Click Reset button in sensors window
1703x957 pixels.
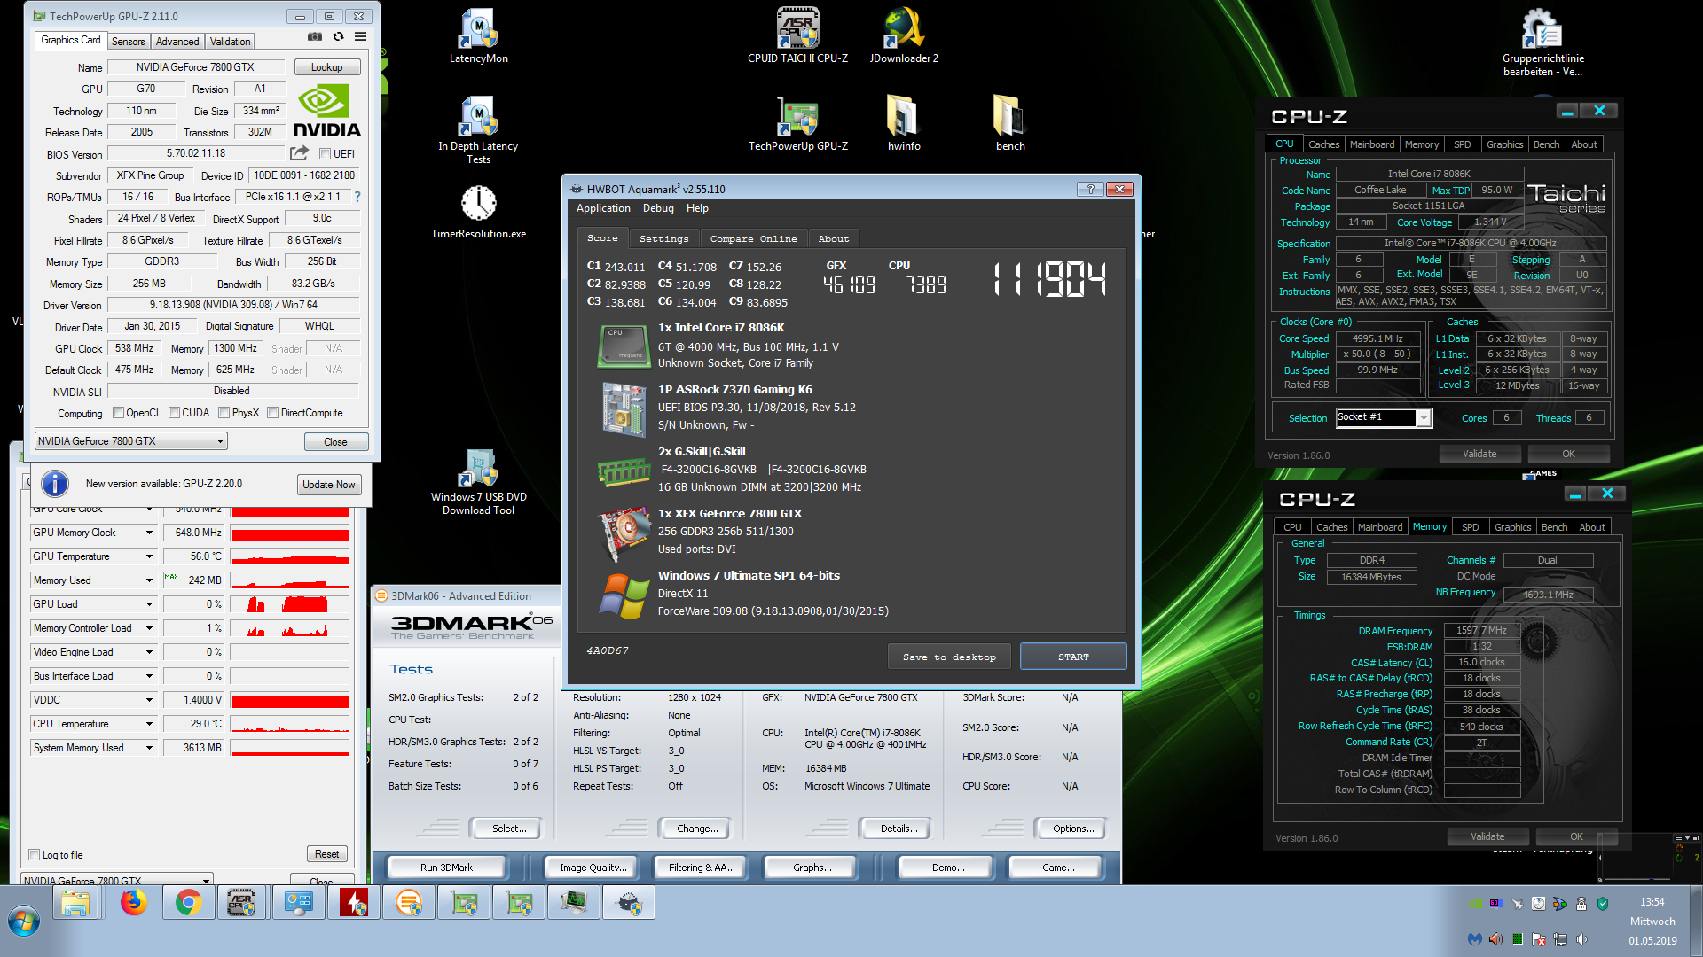[x=326, y=854]
